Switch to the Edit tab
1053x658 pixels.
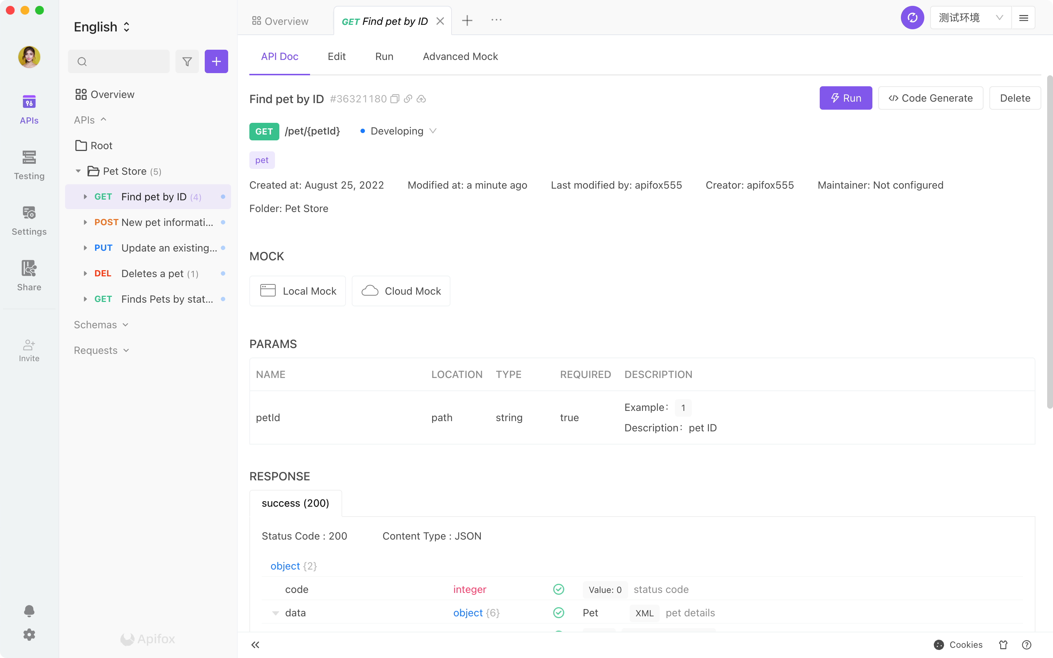(336, 57)
